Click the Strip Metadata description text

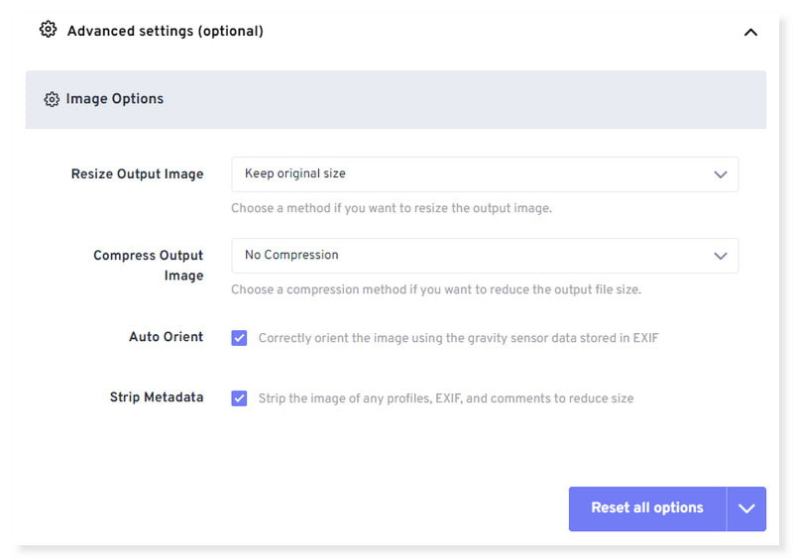coord(445,398)
